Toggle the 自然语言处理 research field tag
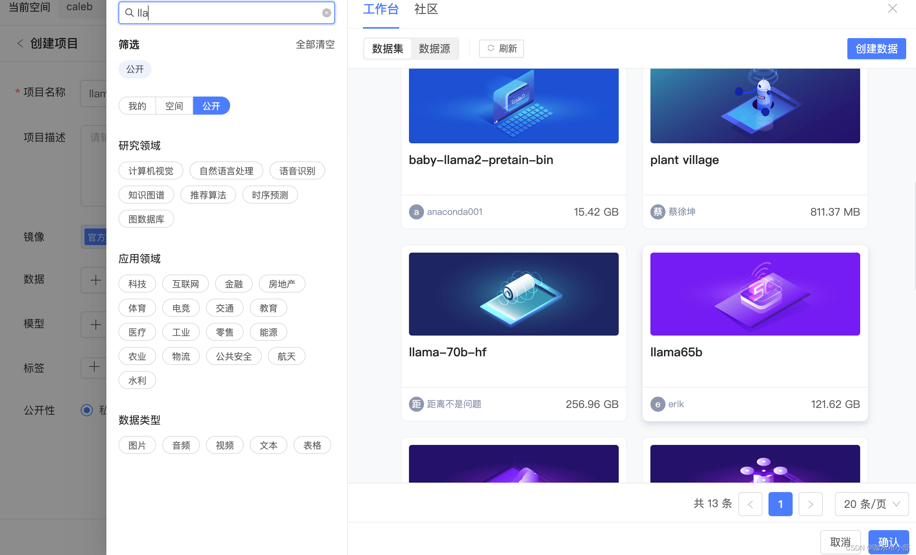This screenshot has height=555, width=916. click(226, 171)
